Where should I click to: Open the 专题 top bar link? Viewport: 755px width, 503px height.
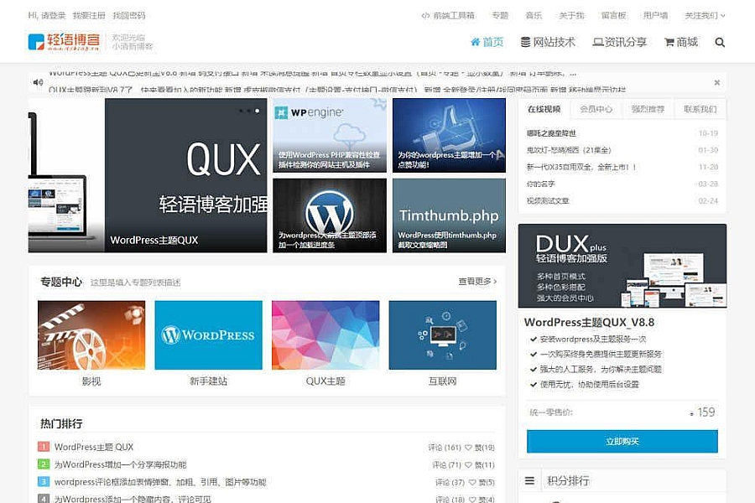coord(500,15)
